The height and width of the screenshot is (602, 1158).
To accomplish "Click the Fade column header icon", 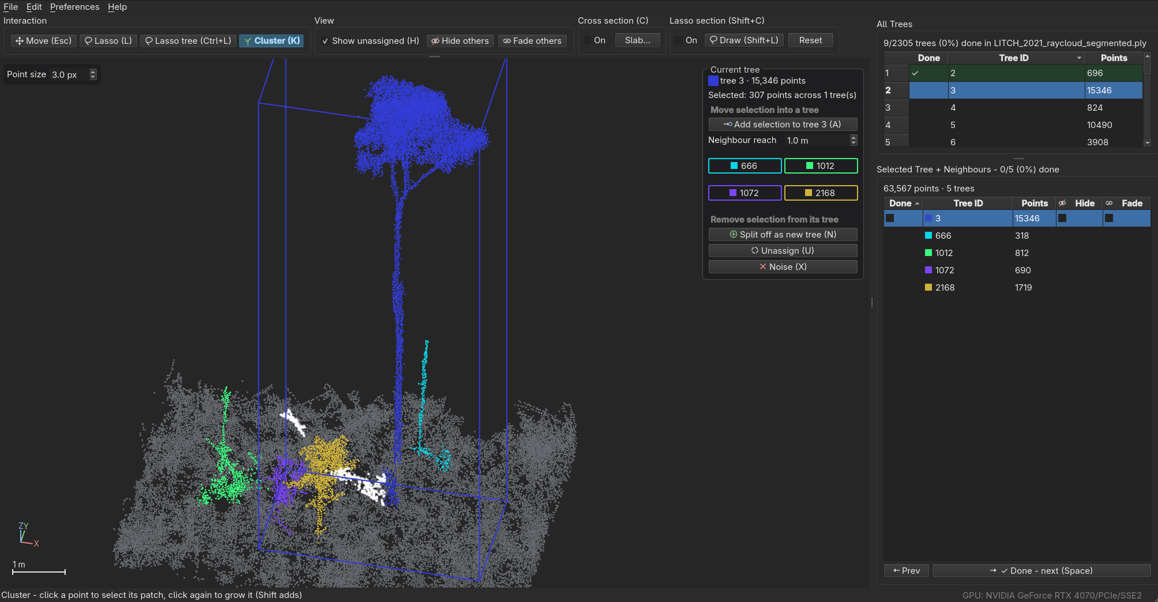I will click(1109, 204).
